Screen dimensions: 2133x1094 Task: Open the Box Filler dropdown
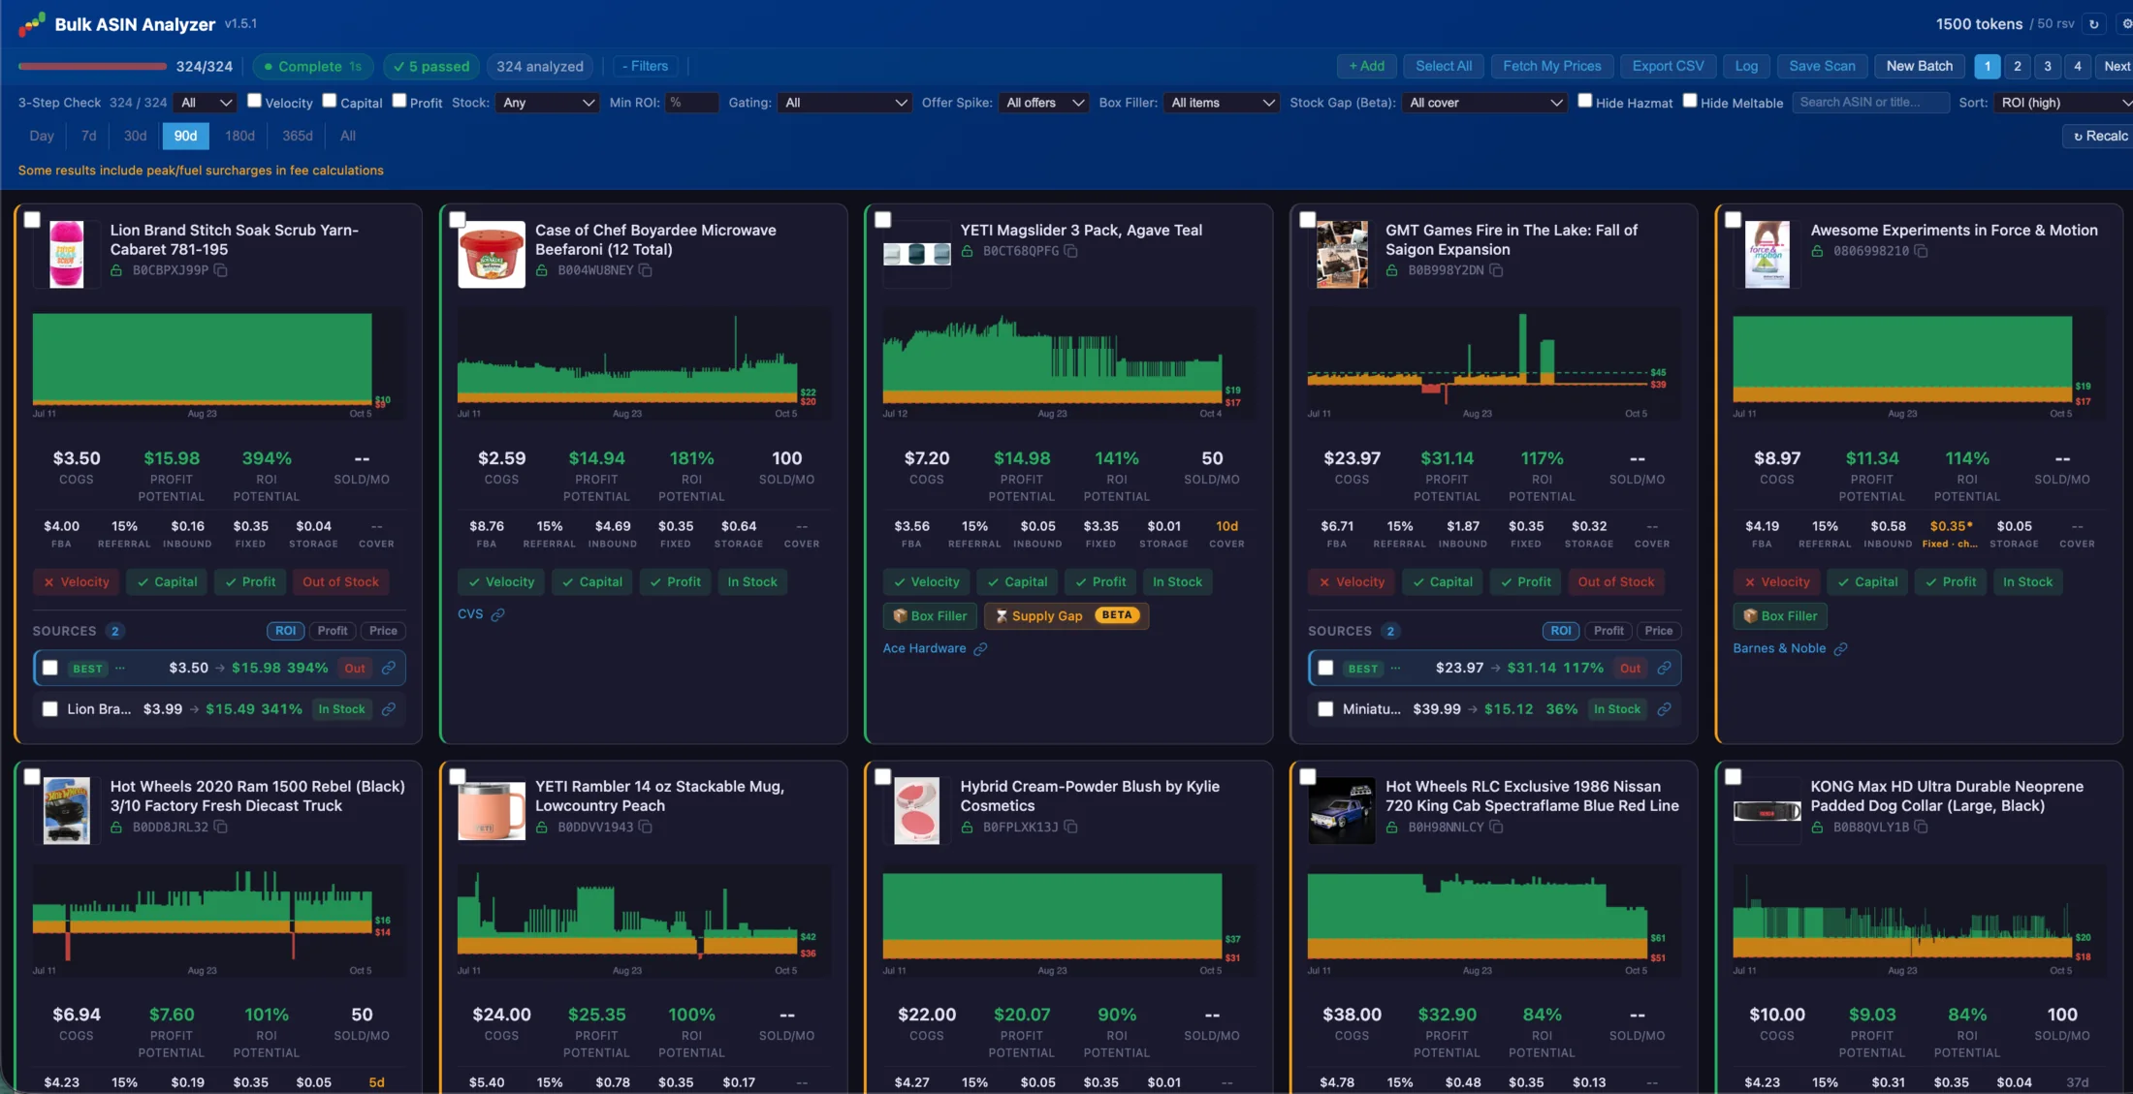click(x=1222, y=103)
